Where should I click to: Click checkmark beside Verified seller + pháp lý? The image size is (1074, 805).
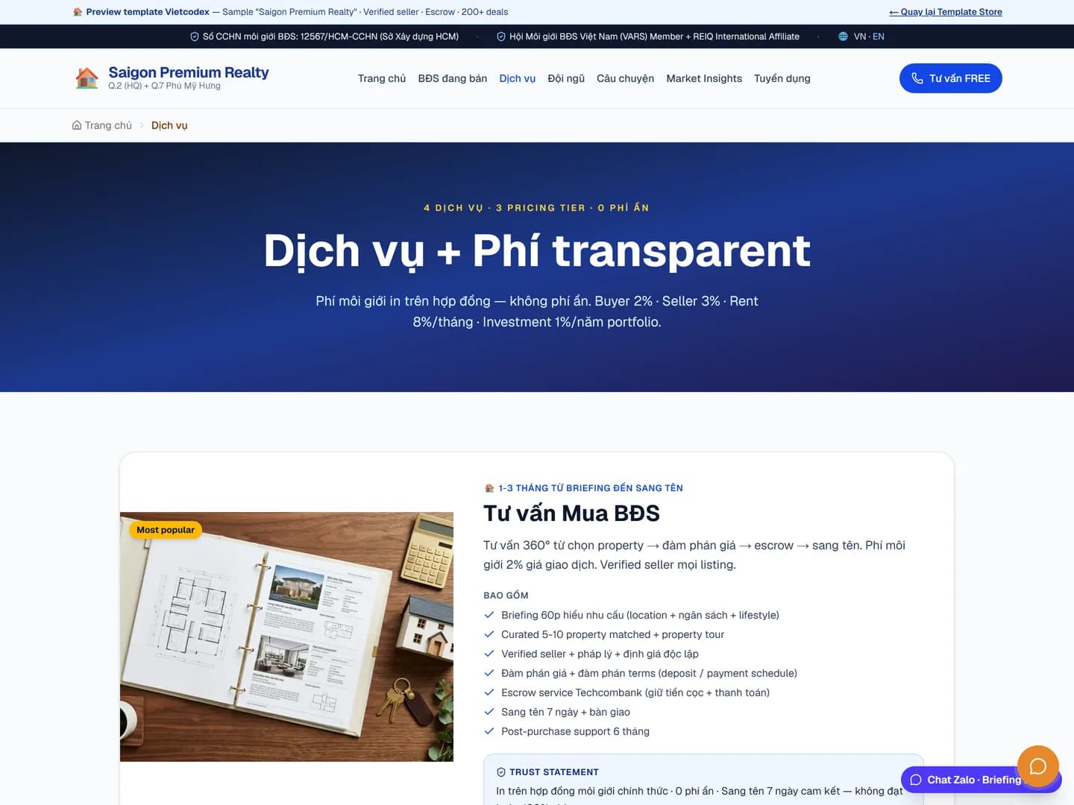click(489, 654)
